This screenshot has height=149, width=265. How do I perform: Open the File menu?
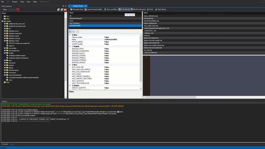[2, 2]
